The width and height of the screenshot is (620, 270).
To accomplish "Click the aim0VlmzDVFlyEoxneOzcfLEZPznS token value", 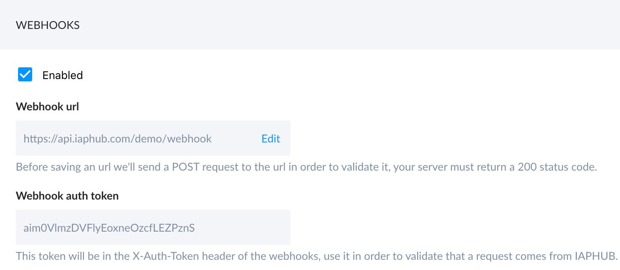I will coord(109,228).
